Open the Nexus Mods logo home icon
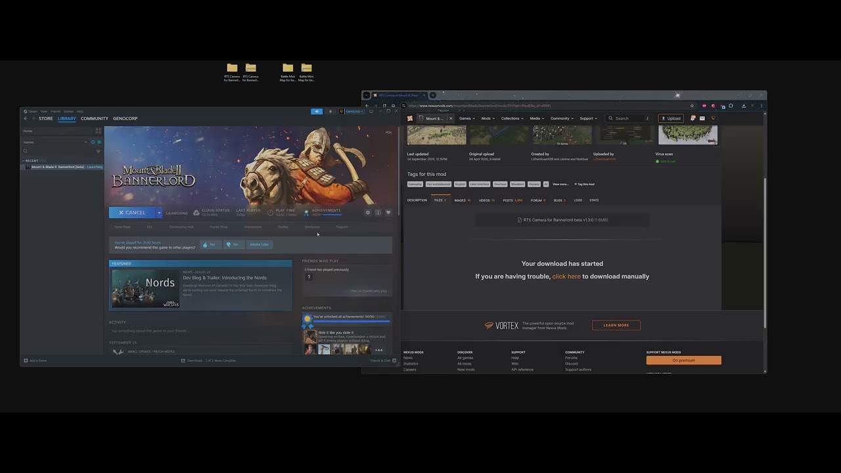The width and height of the screenshot is (841, 473). tap(410, 118)
